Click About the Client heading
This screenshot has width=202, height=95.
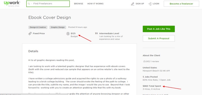[x=151, y=55]
